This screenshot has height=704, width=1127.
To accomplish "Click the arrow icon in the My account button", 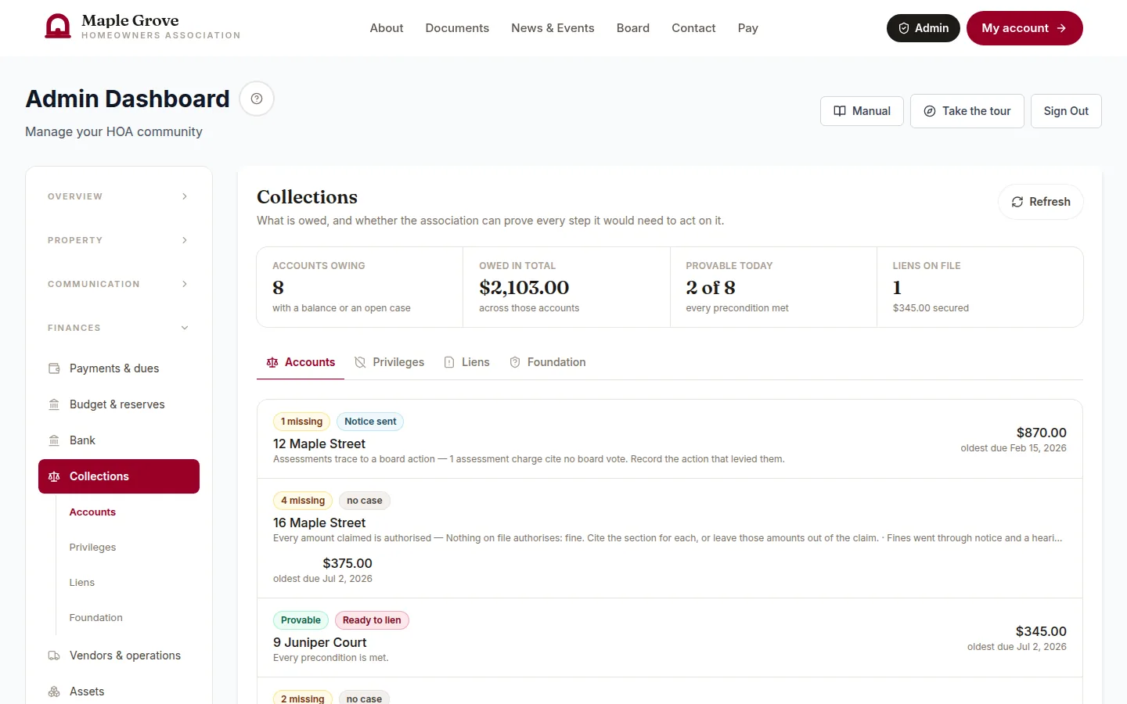I will (1061, 28).
